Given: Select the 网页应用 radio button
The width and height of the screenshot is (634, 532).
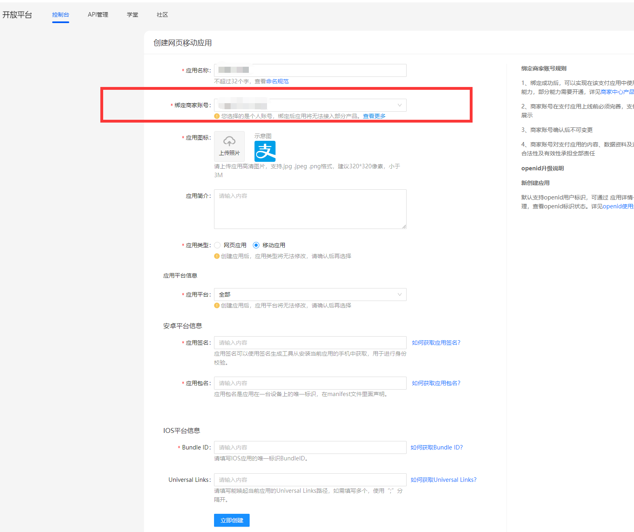Looking at the screenshot, I should [217, 245].
